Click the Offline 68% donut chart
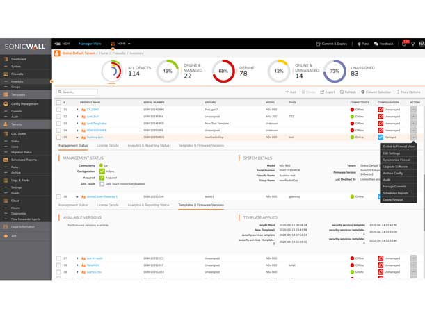The height and width of the screenshot is (318, 425). pyautogui.click(x=223, y=72)
